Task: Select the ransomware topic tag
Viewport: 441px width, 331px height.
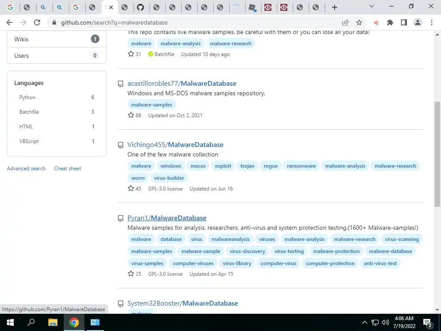Action: pos(301,166)
